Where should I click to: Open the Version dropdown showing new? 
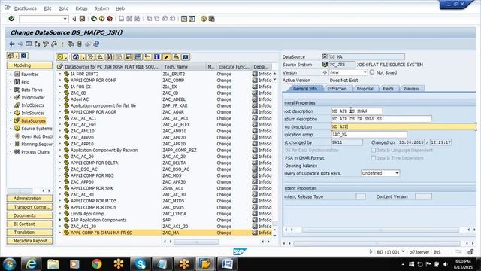(365, 72)
